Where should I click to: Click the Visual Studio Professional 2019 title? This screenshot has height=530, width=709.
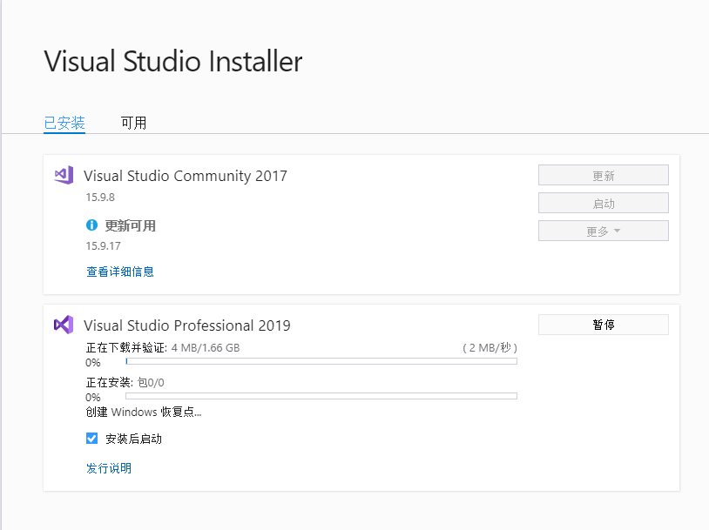click(187, 325)
